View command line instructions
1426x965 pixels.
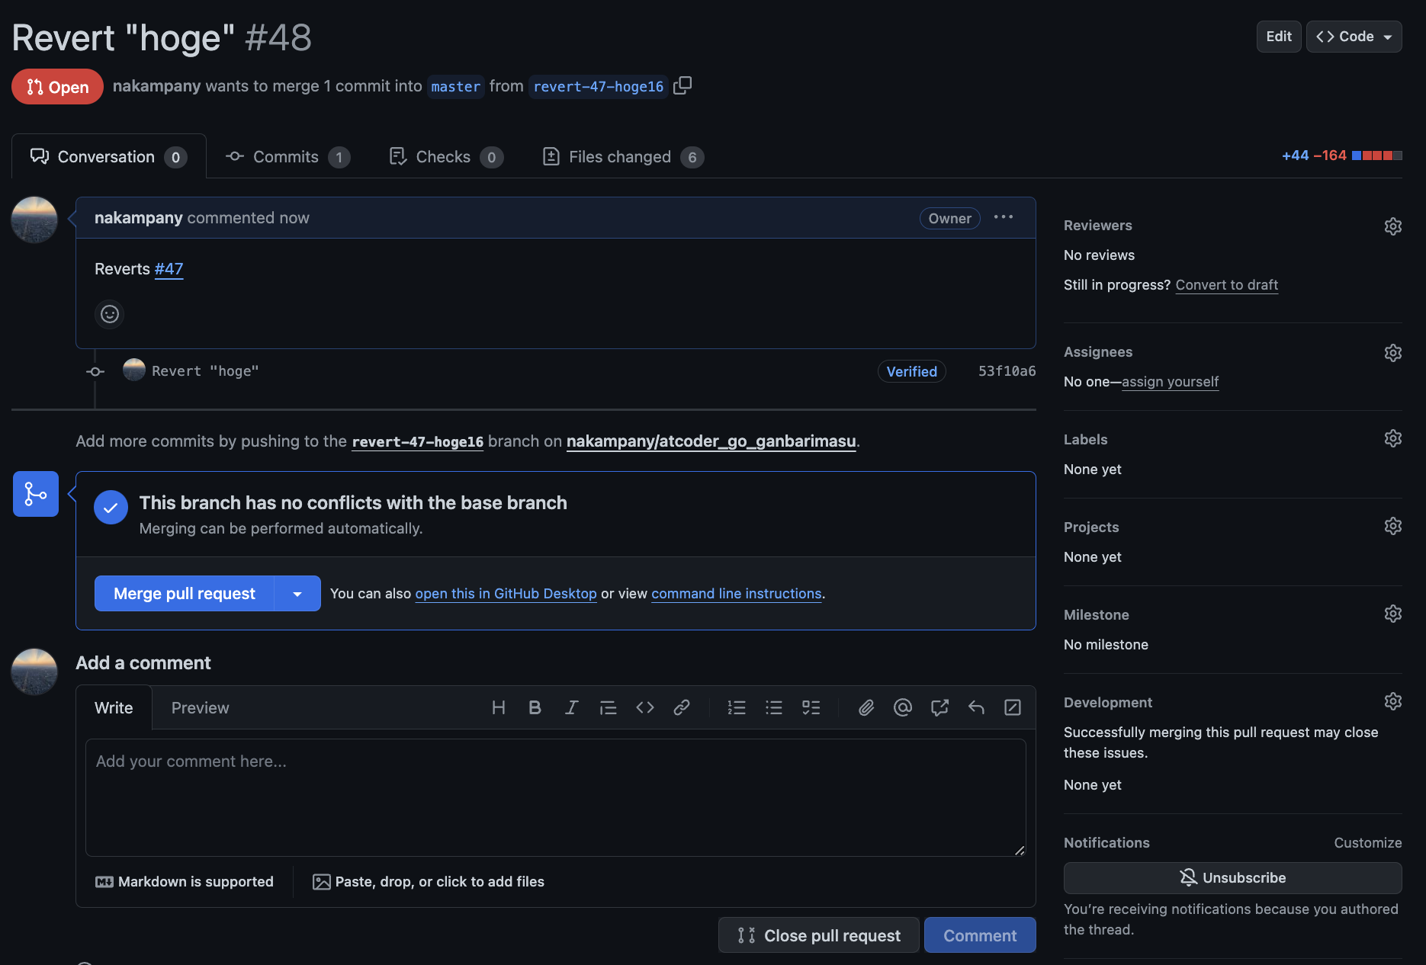(736, 593)
